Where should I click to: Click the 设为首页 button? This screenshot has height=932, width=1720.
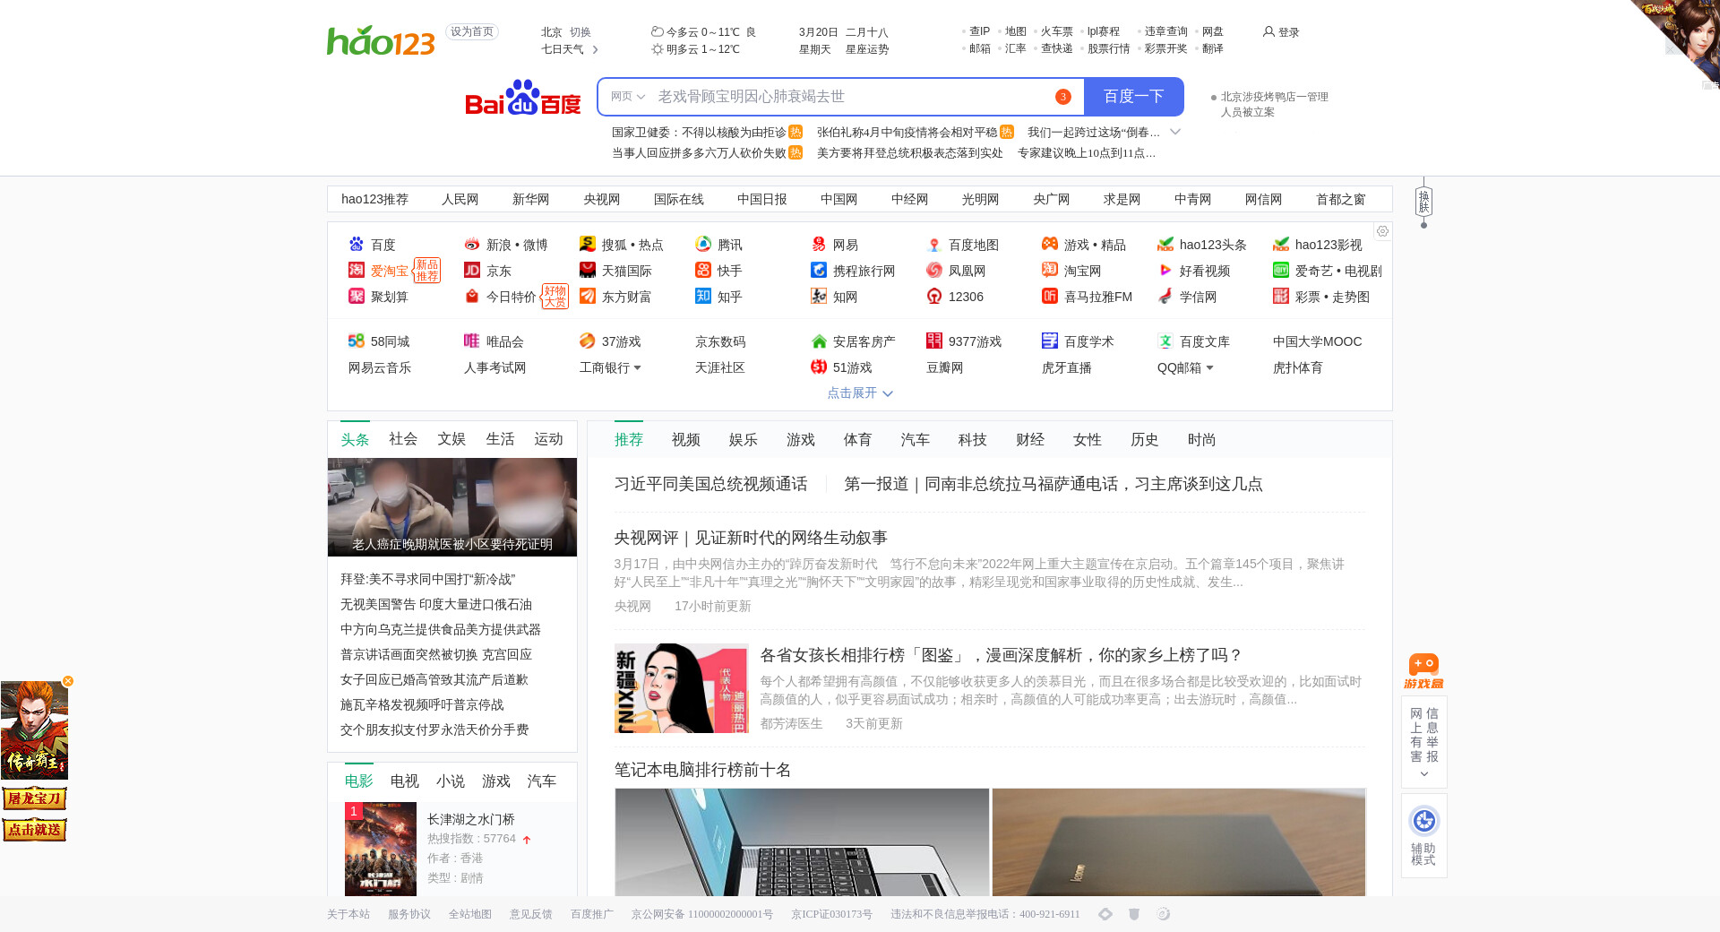click(471, 32)
